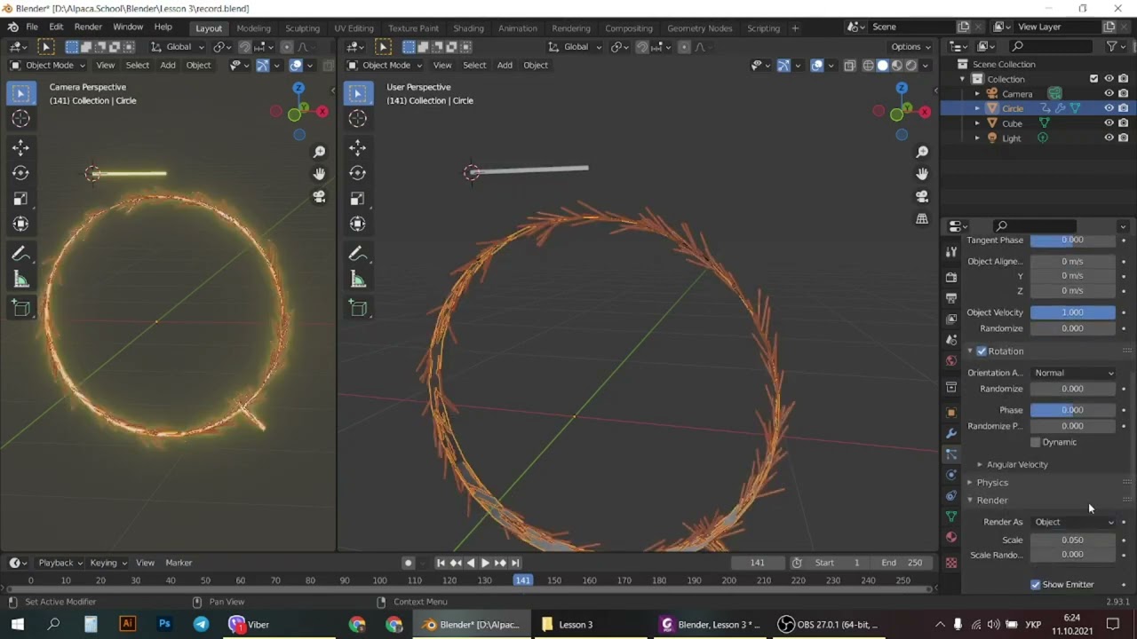Image resolution: width=1137 pixels, height=639 pixels.
Task: Select the Annotate tool in User Perspective viewport
Action: 358,254
